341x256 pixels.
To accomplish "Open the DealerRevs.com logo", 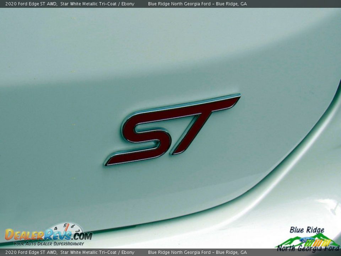I will point(48,235).
